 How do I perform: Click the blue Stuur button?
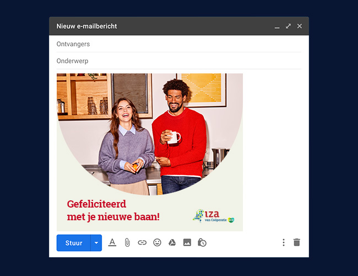[73, 243]
